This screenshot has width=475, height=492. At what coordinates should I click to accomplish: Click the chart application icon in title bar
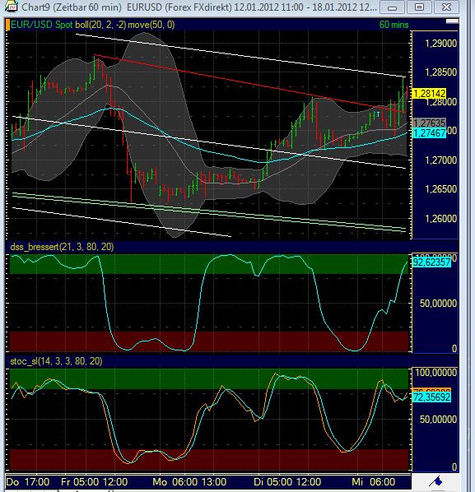tap(11, 6)
